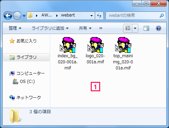Toggle the preview pane button
The width and height of the screenshot is (169, 128).
pos(146,28)
